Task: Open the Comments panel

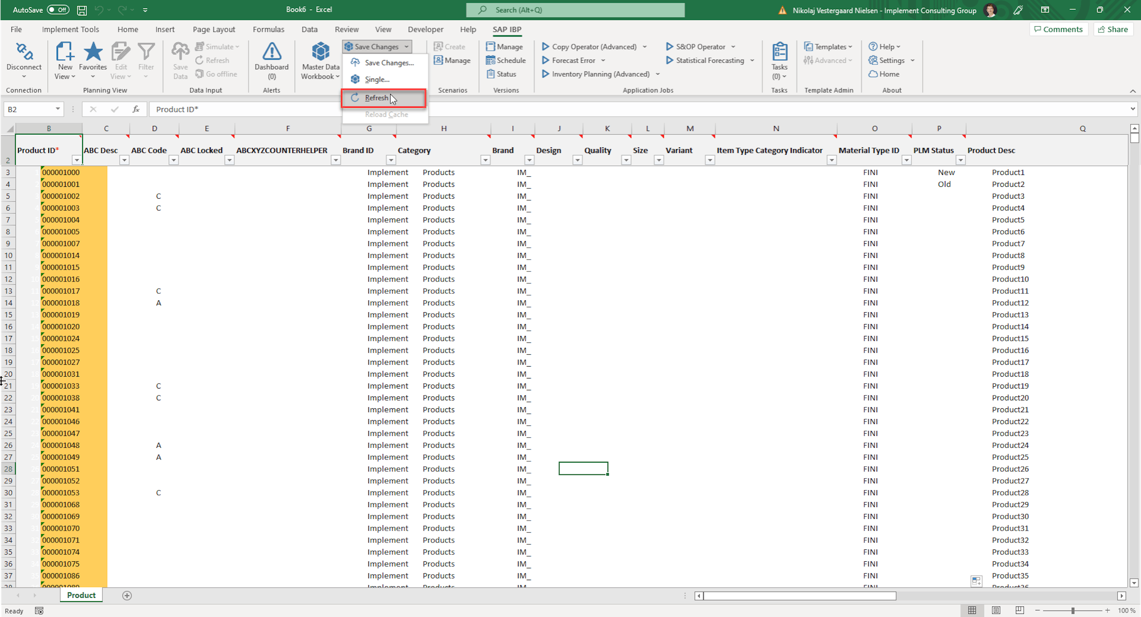Action: pos(1058,29)
